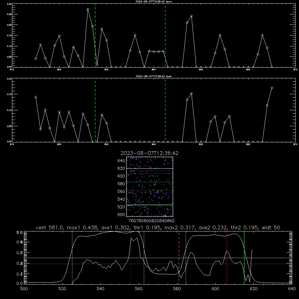Click the '580' label on bottom plot x-axis
The height and width of the screenshot is (299, 299).
pyautogui.click(x=177, y=289)
